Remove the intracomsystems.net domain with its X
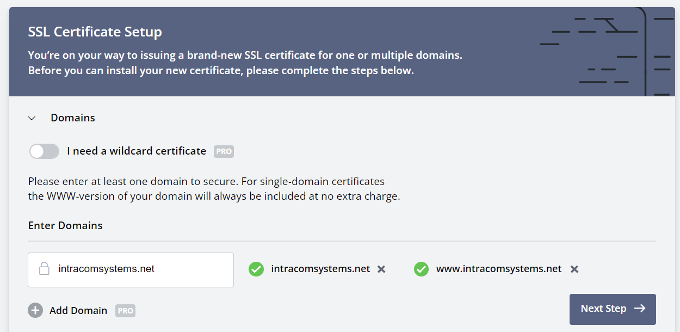 pyautogui.click(x=381, y=269)
